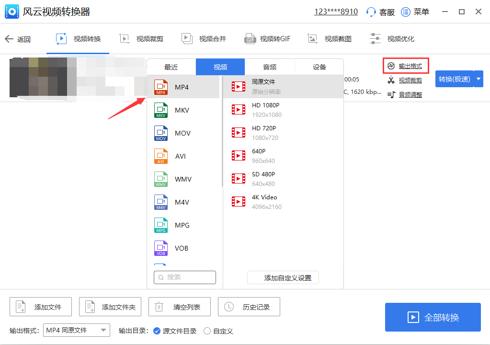Choose the MOV format icon

(161, 133)
